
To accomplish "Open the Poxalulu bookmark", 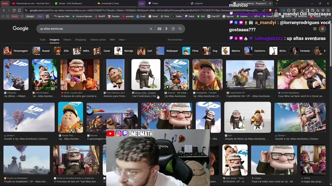I will click(x=113, y=16).
